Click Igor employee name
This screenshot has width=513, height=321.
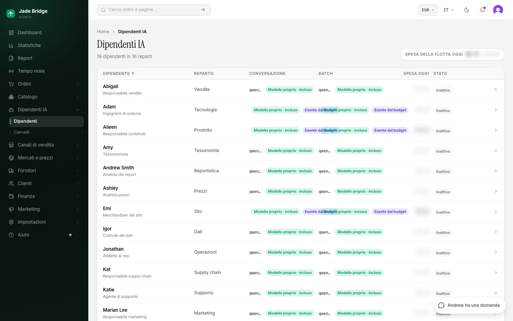click(x=107, y=229)
